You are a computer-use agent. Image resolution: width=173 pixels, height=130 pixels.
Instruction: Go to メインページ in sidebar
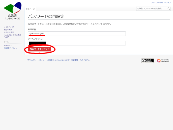(x=9, y=27)
